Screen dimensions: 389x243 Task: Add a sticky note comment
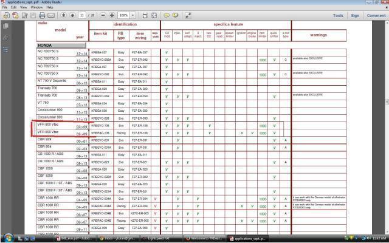[167, 15]
